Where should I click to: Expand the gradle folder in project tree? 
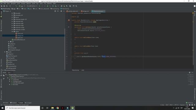(x=5, y=52)
